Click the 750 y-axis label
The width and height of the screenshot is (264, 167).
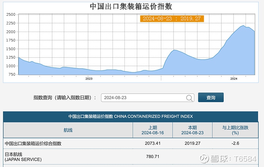pos(12,74)
